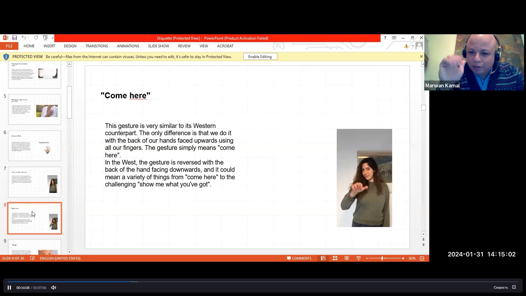Image resolution: width=526 pixels, height=296 pixels.
Task: Toggle Normal view button in status bar
Action: (323, 258)
